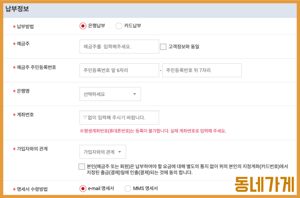Screen dimensions: 300x198
Task: Click the 예금주 주민등록번호 label
Action: point(36,67)
